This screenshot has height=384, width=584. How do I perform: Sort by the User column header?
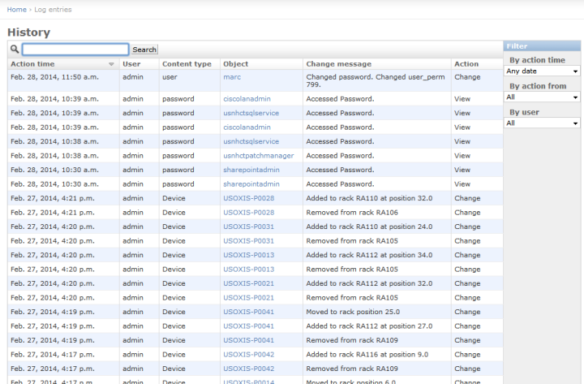[131, 64]
